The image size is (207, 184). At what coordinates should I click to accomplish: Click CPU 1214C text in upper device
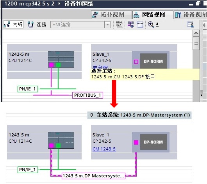20,60
